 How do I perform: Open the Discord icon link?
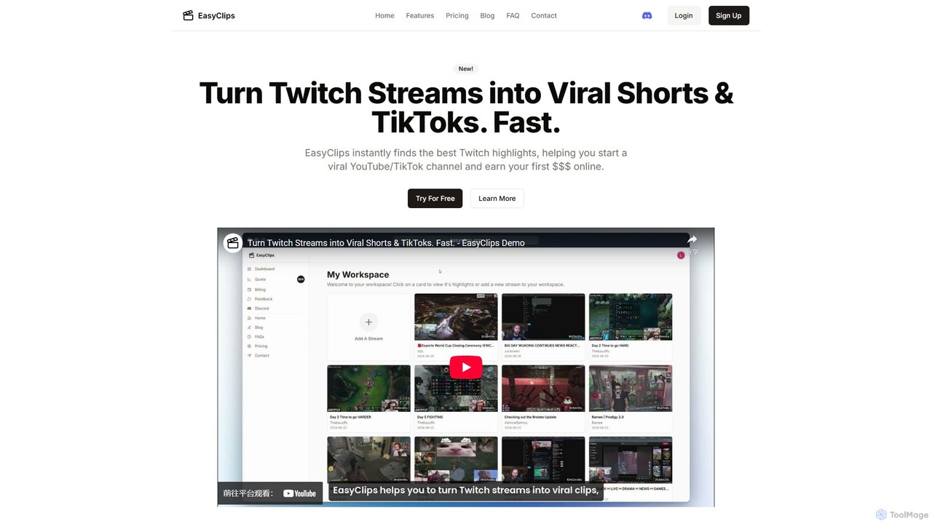tap(647, 15)
